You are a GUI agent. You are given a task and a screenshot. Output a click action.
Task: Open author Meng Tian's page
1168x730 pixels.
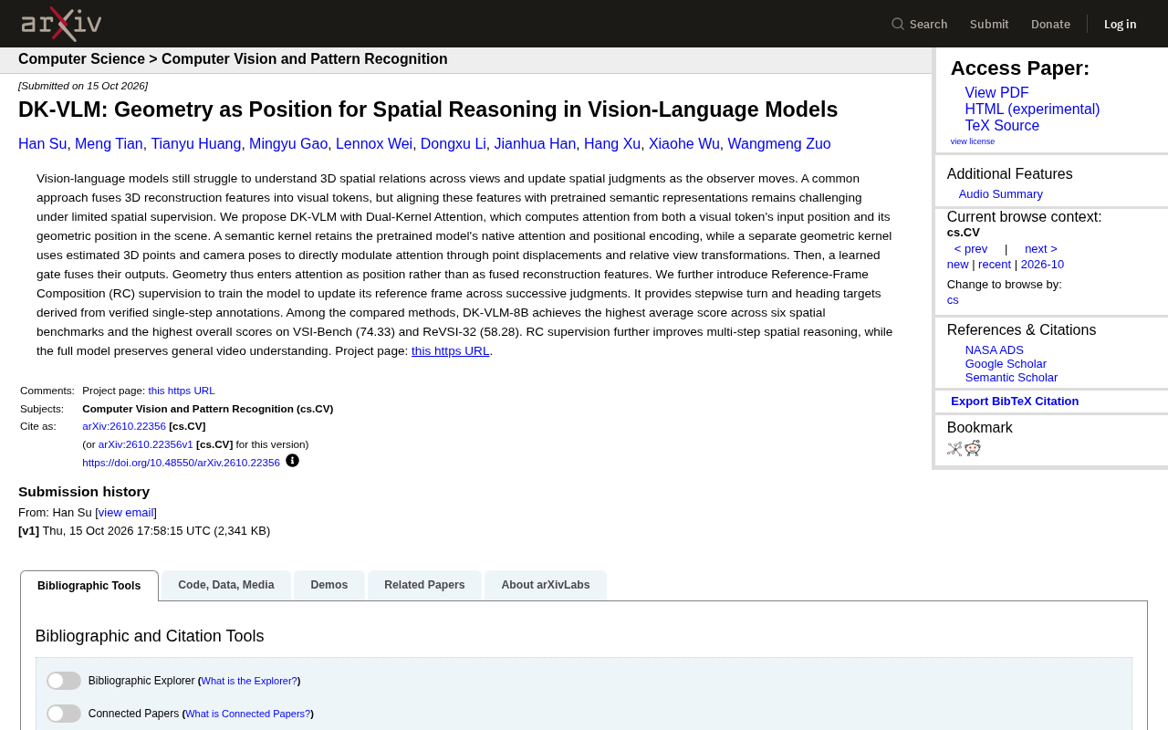(x=109, y=144)
